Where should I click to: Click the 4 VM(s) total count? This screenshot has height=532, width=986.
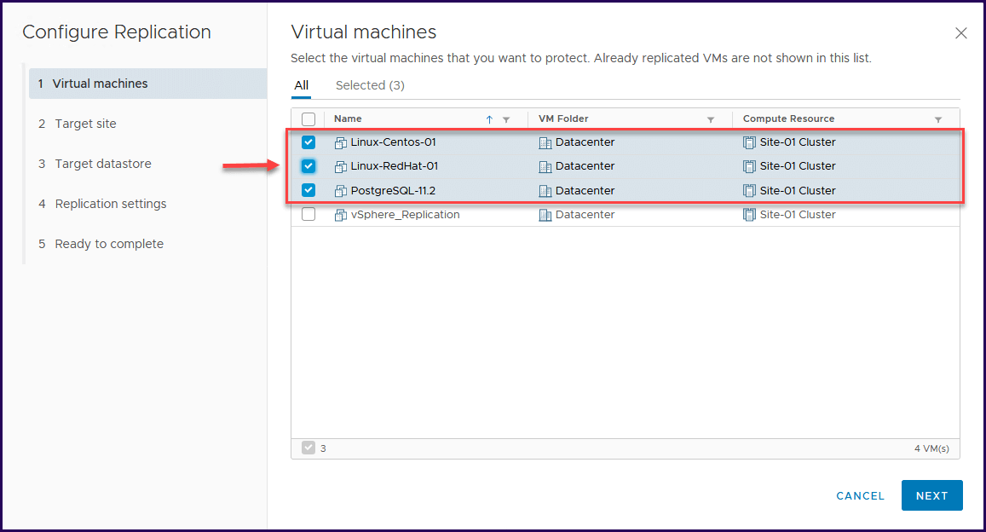point(932,448)
